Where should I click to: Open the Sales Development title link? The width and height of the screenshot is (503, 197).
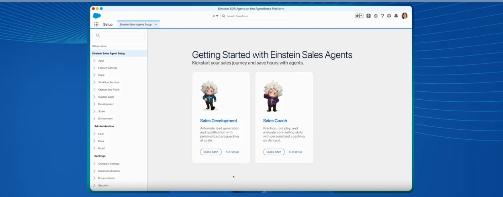pos(219,121)
